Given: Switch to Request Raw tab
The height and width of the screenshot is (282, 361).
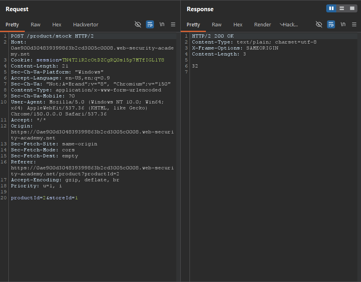Looking at the screenshot, I should [36, 25].
